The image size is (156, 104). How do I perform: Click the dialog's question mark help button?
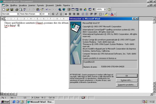pos(134,19)
